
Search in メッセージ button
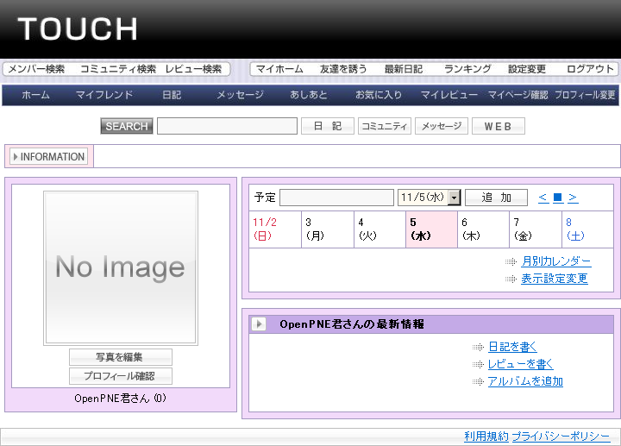click(442, 126)
